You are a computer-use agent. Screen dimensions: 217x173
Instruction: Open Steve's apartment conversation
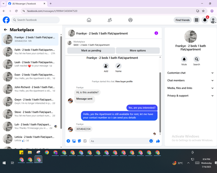pos(30,114)
